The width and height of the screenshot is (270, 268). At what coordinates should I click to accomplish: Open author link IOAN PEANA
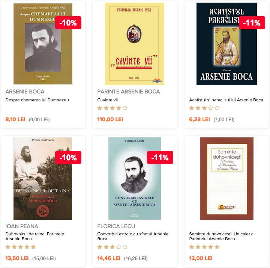click(22, 226)
